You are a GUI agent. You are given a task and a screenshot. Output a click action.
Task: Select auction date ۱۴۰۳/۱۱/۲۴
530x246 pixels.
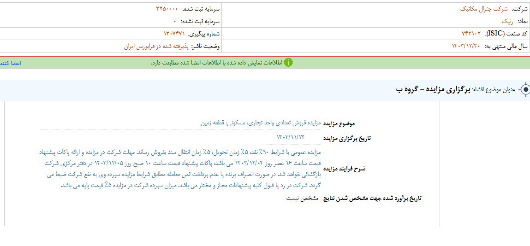290,137
